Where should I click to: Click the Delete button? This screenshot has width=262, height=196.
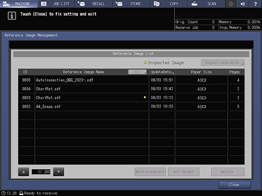point(228,172)
